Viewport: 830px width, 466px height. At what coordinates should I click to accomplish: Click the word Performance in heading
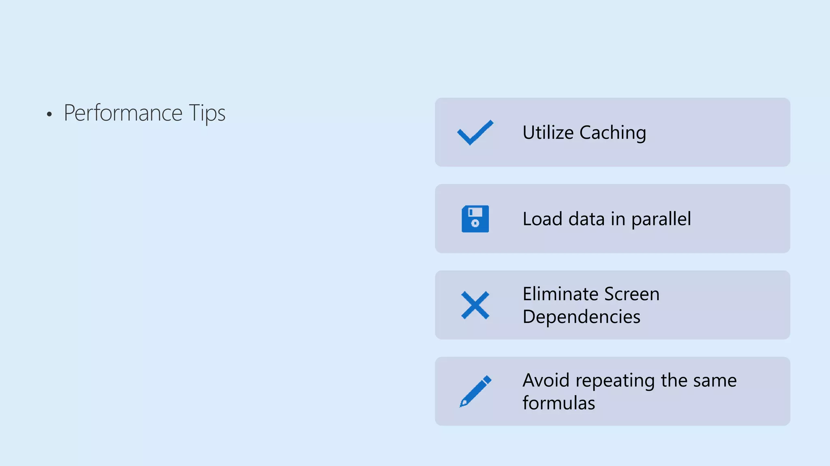point(123,113)
